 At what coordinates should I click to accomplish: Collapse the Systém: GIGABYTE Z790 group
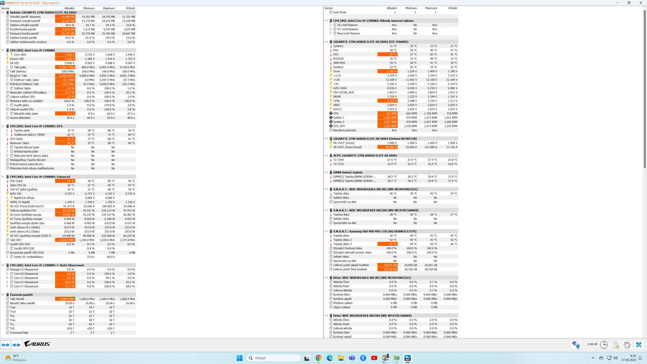tap(3, 12)
